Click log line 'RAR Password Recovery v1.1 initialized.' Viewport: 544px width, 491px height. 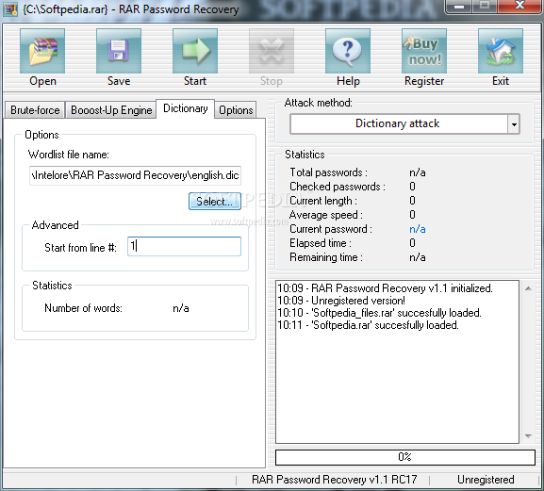pyautogui.click(x=402, y=288)
